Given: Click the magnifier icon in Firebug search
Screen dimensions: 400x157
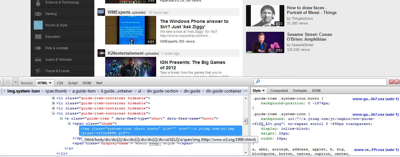Looking at the screenshot, I should point(258,82).
